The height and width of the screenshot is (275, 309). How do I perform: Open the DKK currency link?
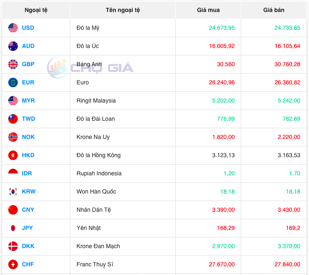(28, 246)
